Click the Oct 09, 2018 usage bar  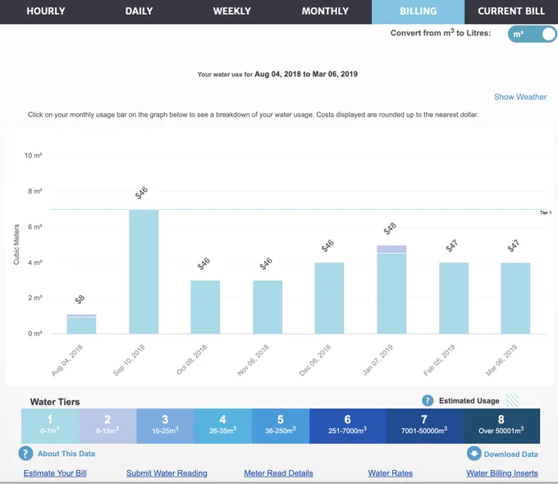tap(205, 307)
